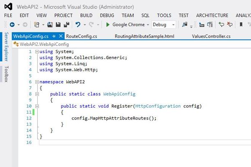Image resolution: width=251 pixels, height=167 pixels.
Task: Open the New Project dropdown arrow
Action: point(43,25)
